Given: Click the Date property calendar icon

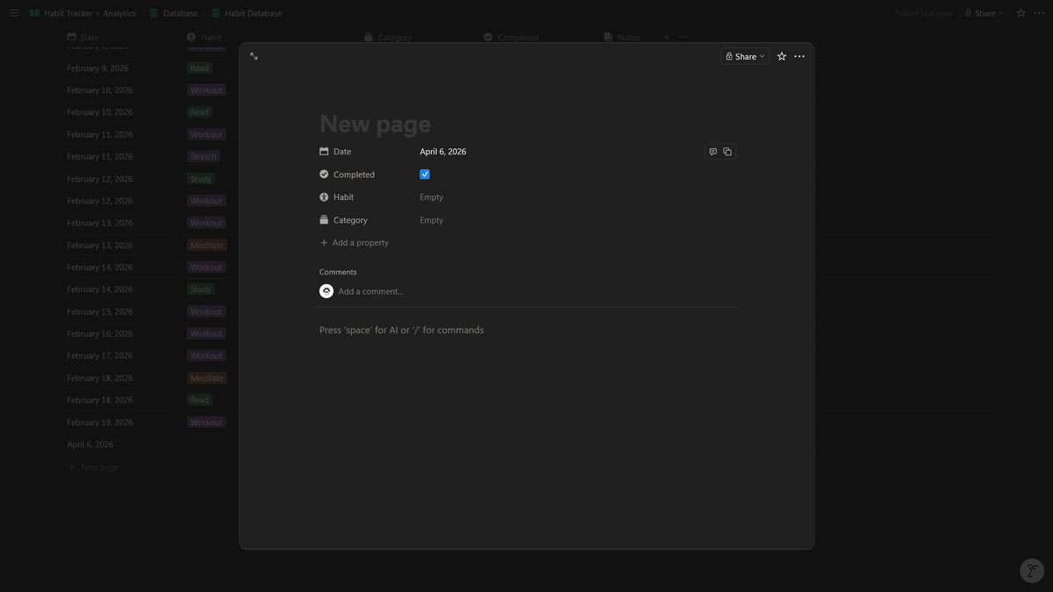Looking at the screenshot, I should point(324,152).
